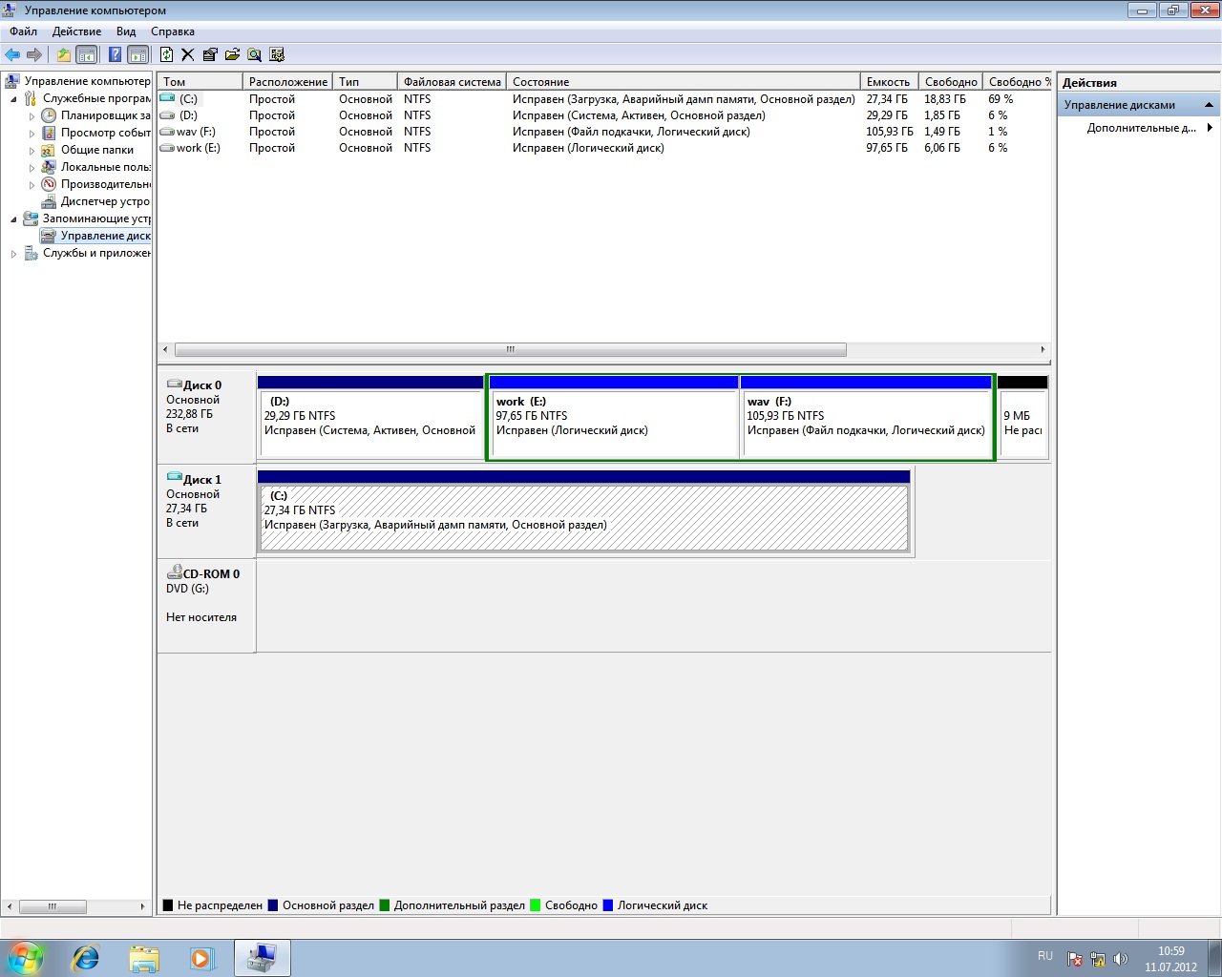1222x977 pixels.
Task: Expand the Службы и приложения node
Action: pos(13,253)
